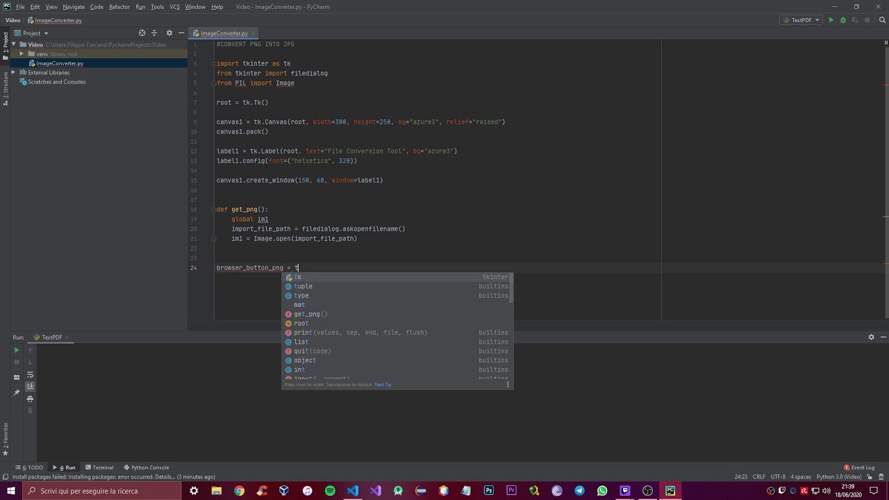
Task: Open the Refactor menu
Action: (x=119, y=7)
